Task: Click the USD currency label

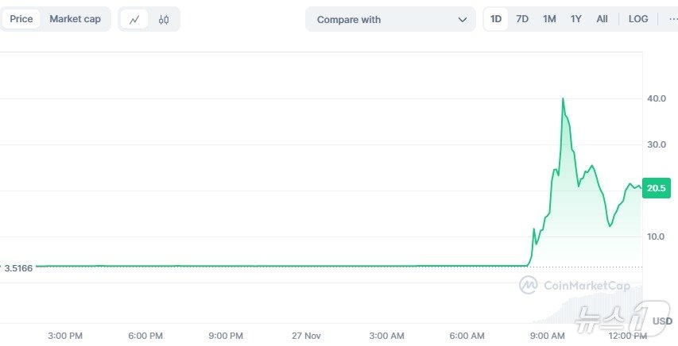Action: (x=662, y=321)
